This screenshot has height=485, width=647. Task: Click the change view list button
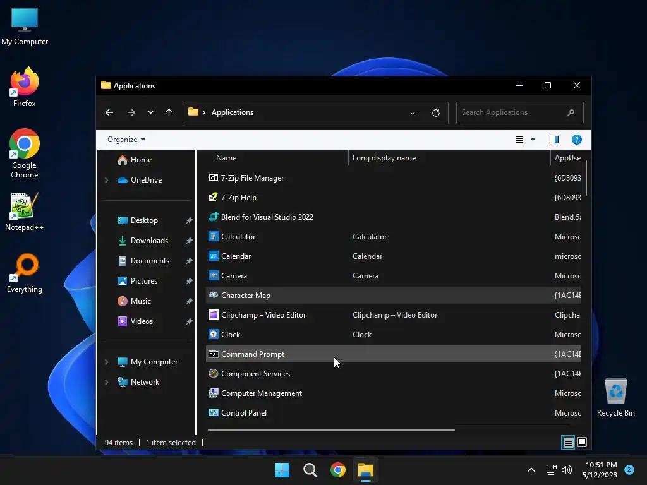[x=519, y=140]
